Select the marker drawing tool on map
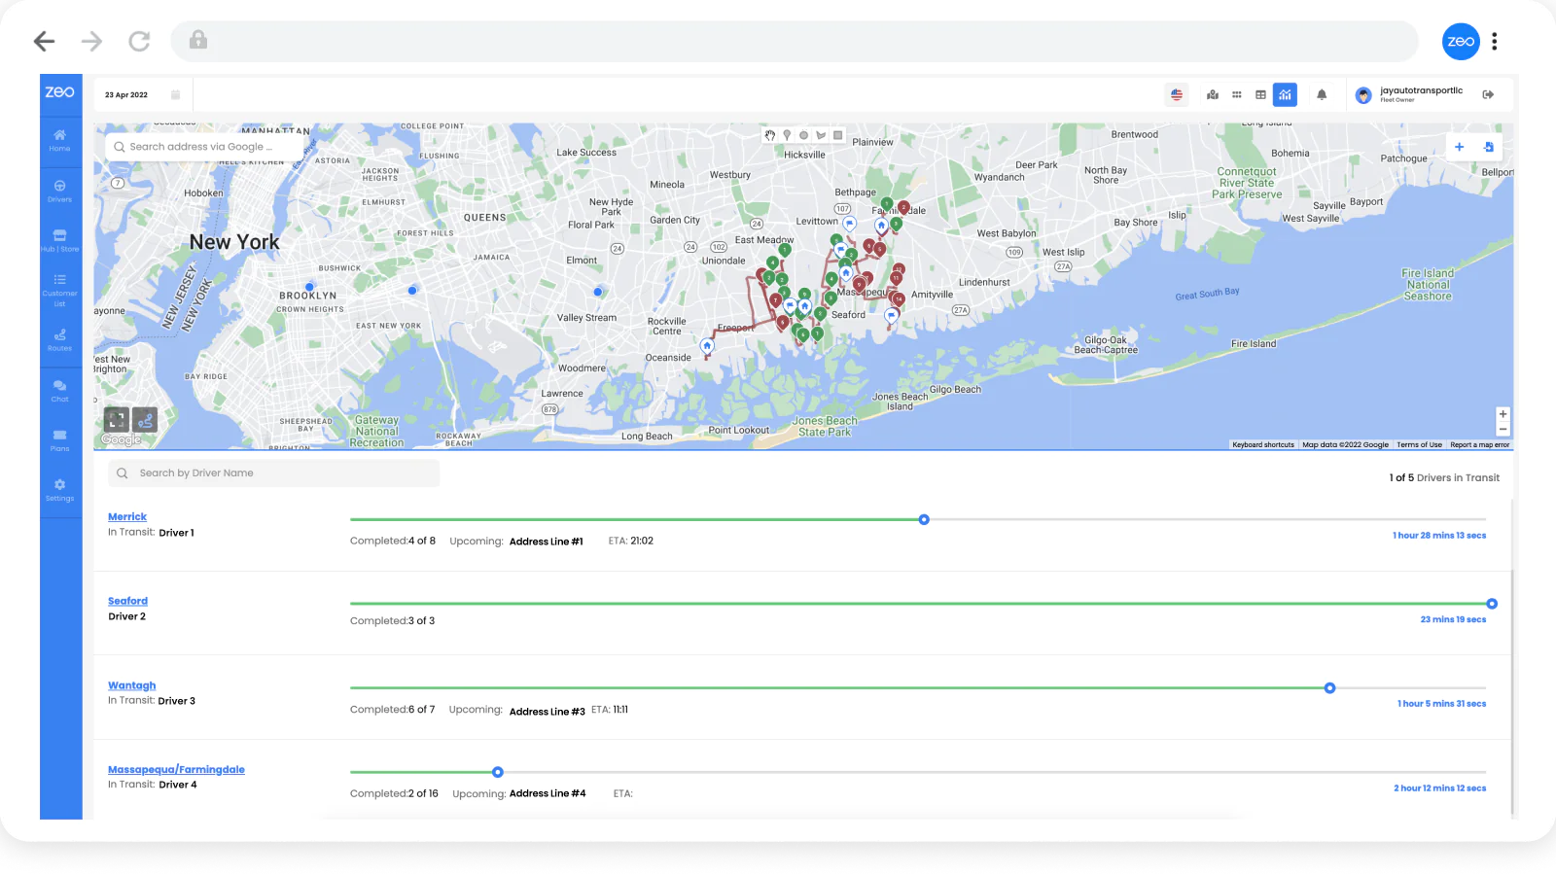 (x=787, y=135)
